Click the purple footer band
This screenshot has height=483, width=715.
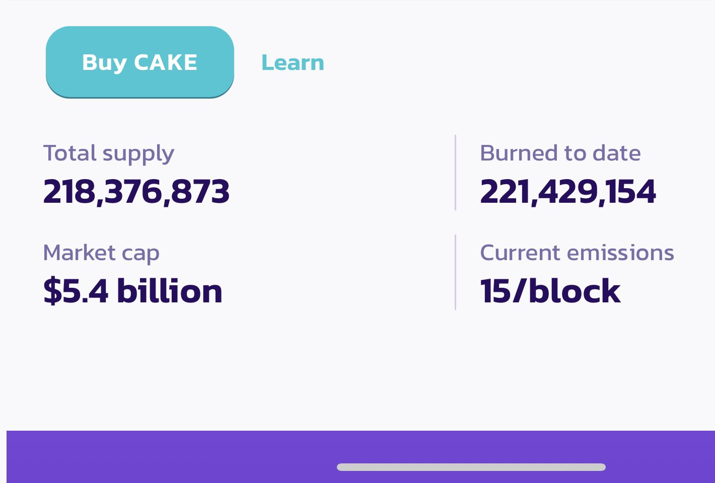pyautogui.click(x=361, y=457)
